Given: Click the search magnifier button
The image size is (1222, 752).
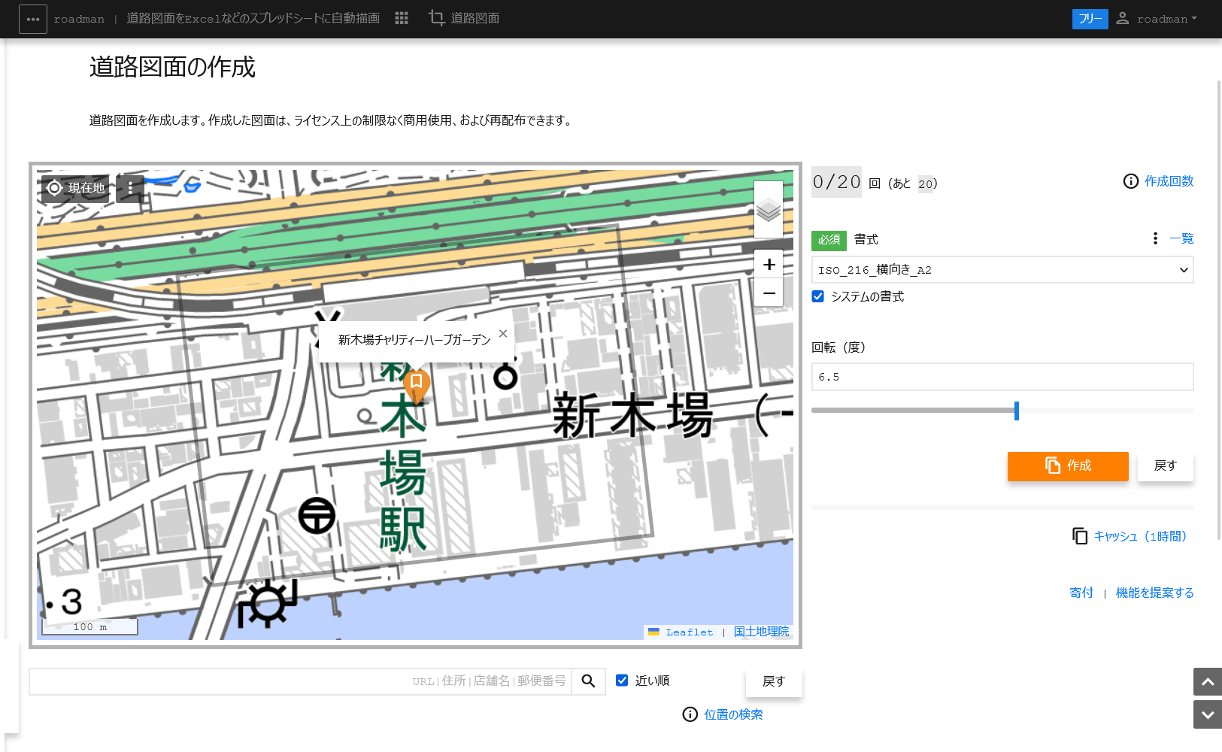Looking at the screenshot, I should 588,681.
